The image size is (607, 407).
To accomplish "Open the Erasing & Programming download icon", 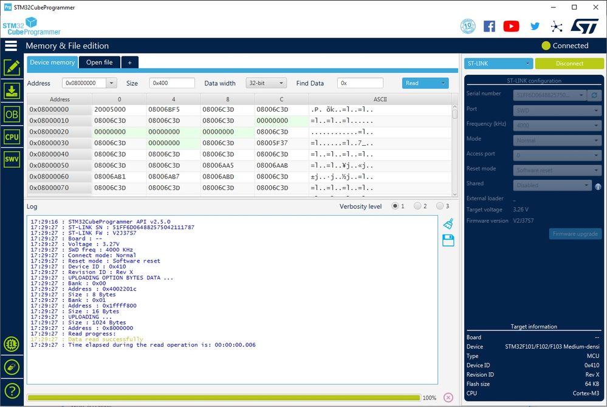I will (x=12, y=91).
